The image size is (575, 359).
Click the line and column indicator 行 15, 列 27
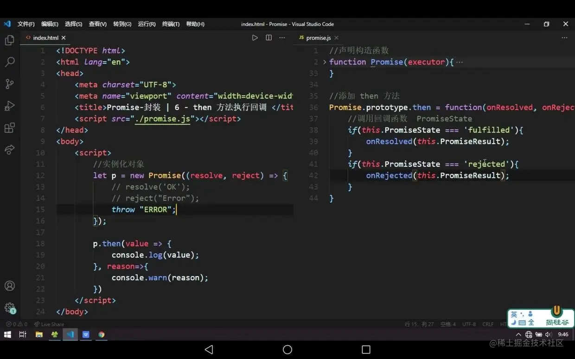(419, 324)
